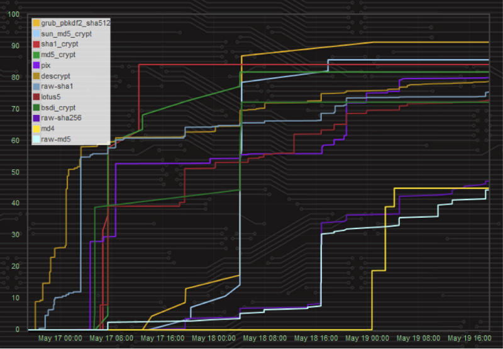Click the bsdi_crypt legend color swatch
503x349 pixels.
(36, 107)
